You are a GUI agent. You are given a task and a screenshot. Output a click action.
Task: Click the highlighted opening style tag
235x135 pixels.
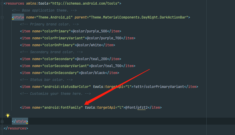tap(18, 17)
